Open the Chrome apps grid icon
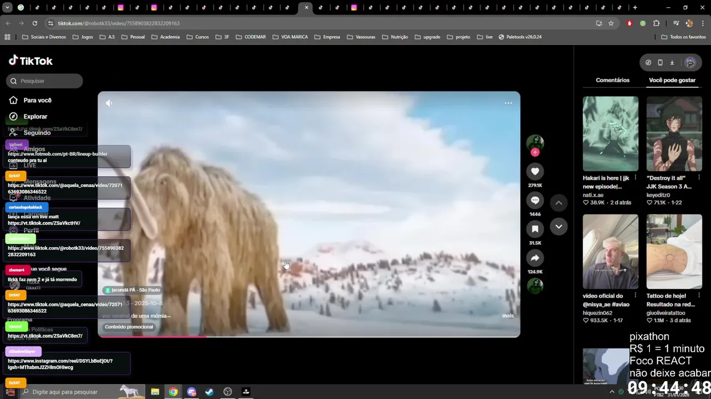 [7, 37]
